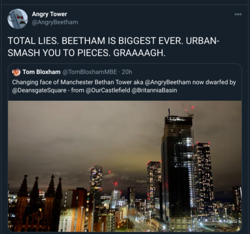Image resolution: width=250 pixels, height=234 pixels.
Task: Click the 20h timestamp on the quoted tweet
Action: coord(127,72)
